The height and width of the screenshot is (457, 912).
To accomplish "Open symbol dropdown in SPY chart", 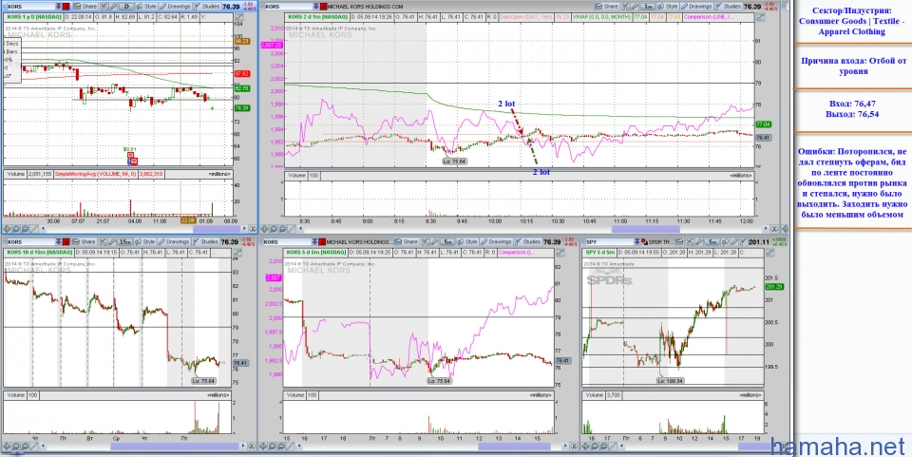I will pos(636,242).
